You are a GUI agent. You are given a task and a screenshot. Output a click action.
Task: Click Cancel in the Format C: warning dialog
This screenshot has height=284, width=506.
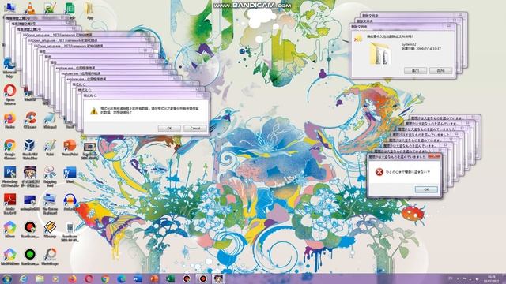tap(195, 128)
